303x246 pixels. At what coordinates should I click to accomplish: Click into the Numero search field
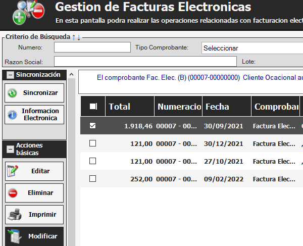tap(92, 47)
